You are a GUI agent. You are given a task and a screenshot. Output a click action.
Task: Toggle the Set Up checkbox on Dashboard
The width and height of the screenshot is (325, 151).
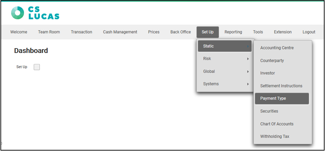(37, 67)
